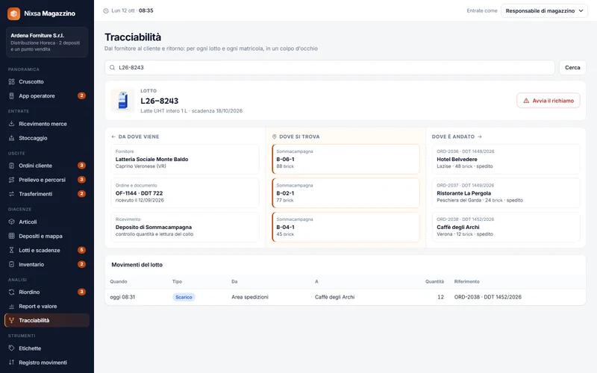Click reference ORD-2038 · DDT 1452/2026 in table
Screen dimensions: 597x373
tap(488, 297)
